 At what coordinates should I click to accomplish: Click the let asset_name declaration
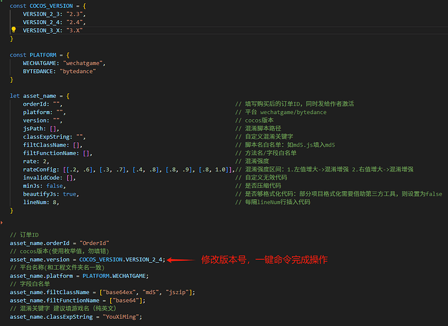(x=40, y=96)
